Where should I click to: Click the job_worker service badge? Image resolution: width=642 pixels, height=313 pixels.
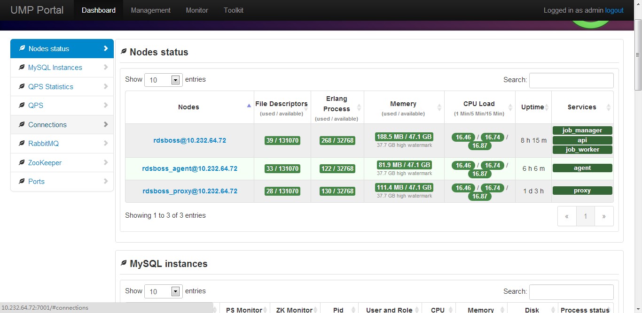click(582, 149)
